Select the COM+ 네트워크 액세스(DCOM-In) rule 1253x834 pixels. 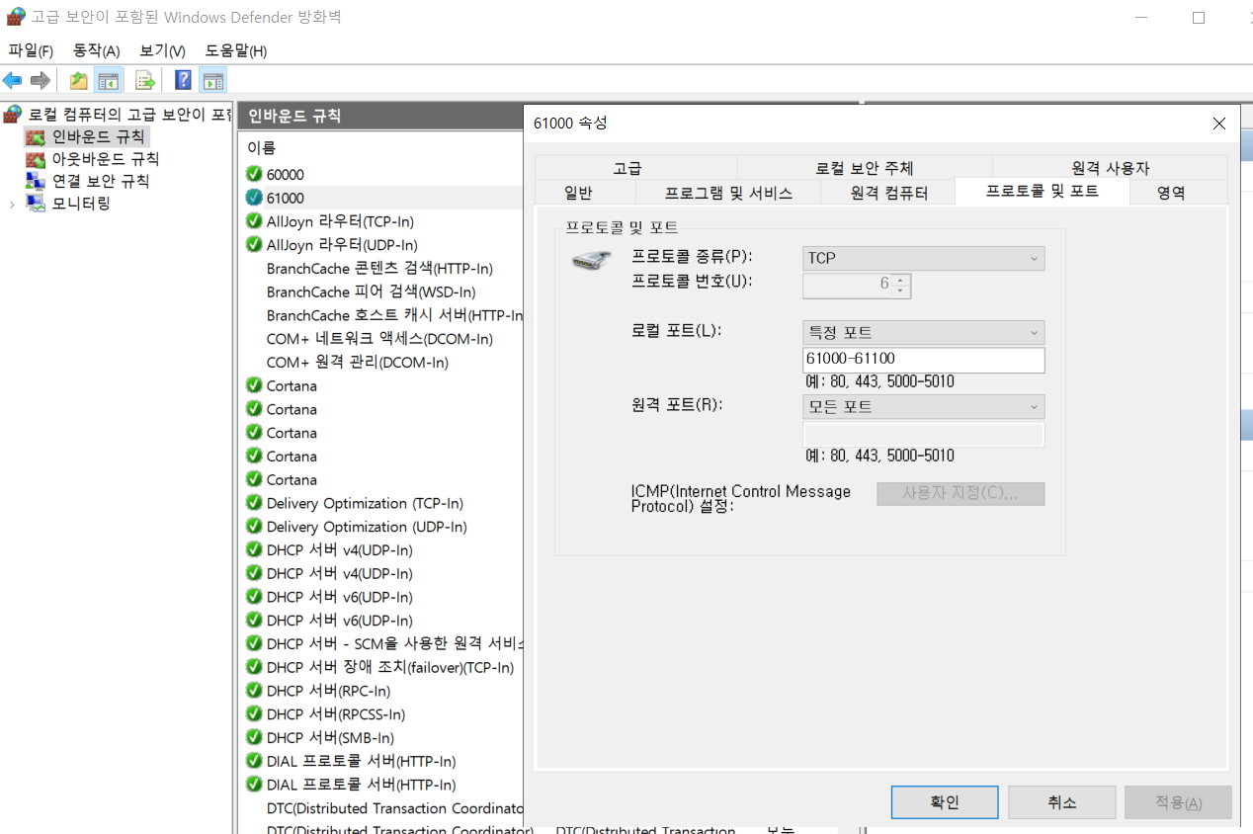pos(379,339)
